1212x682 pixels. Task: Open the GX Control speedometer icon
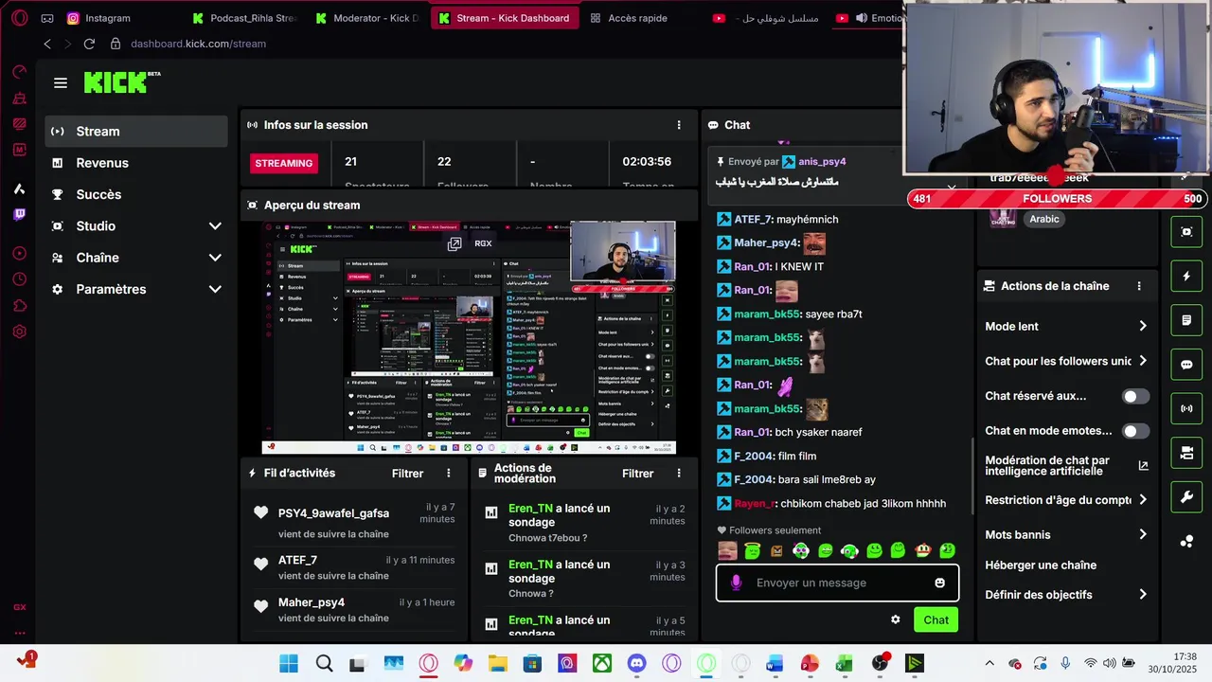(19, 72)
